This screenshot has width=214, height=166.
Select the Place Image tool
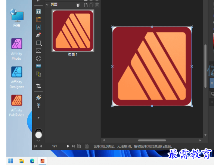tap(38, 66)
